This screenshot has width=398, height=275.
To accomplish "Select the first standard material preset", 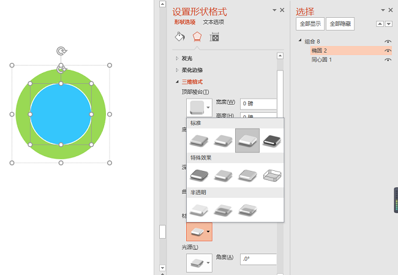I will coord(200,141).
